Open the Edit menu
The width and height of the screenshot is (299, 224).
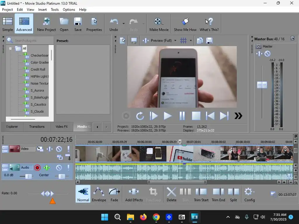(20, 10)
